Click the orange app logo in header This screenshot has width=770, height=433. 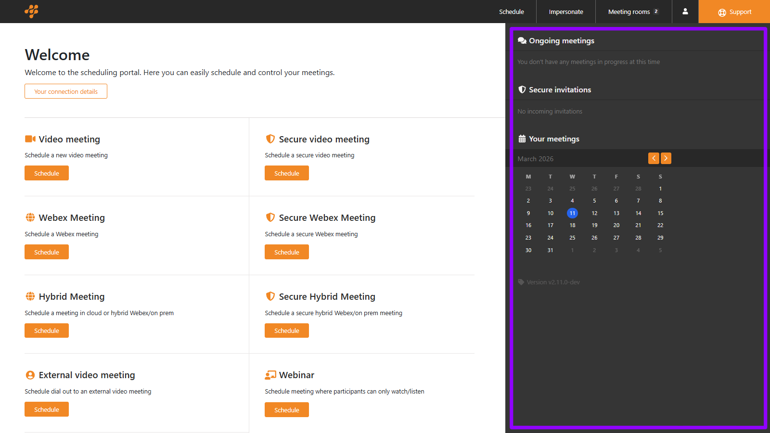[31, 11]
